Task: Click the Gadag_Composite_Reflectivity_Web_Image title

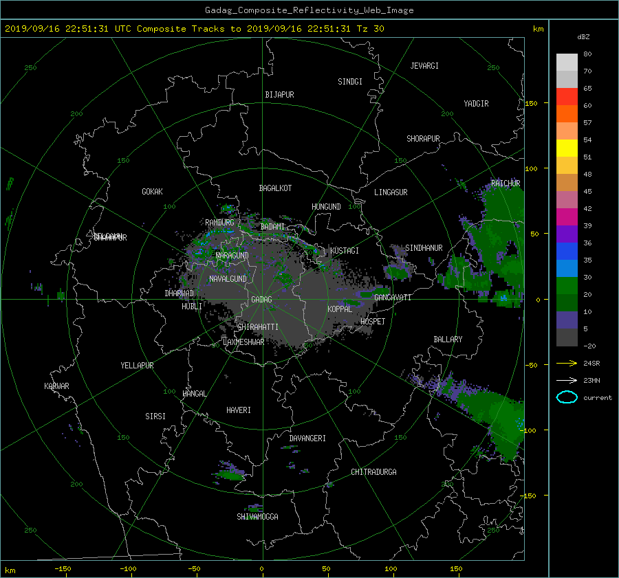Action: (309, 10)
